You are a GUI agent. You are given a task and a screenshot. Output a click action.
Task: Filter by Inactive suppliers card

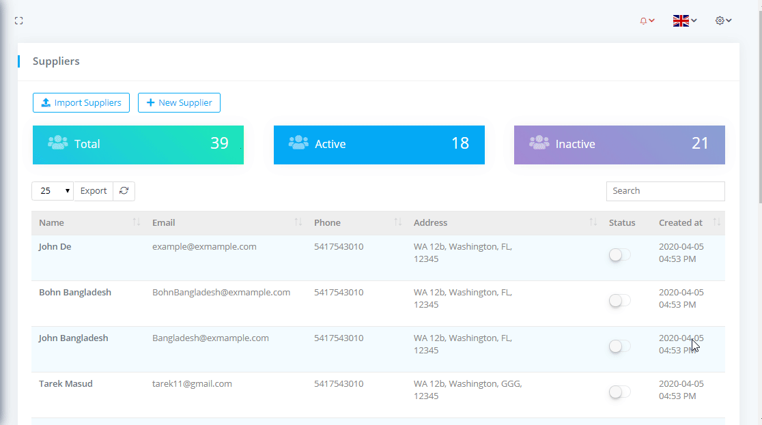(x=619, y=145)
